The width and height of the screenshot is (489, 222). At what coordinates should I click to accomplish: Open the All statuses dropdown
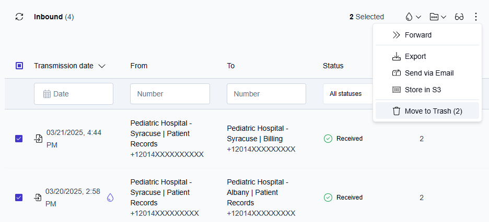tap(347, 94)
